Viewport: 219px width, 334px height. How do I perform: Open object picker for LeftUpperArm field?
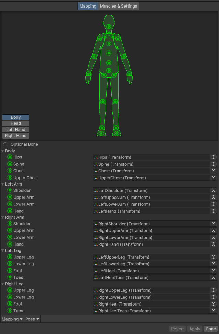(x=214, y=197)
